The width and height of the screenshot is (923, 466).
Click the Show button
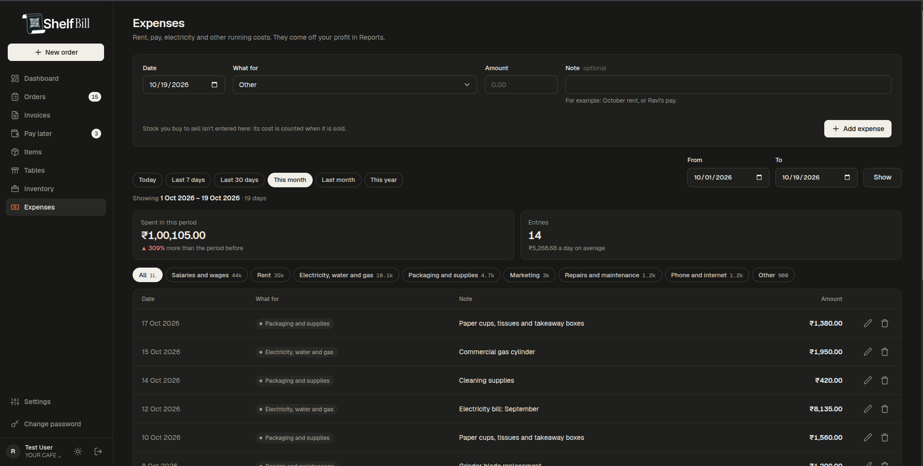pyautogui.click(x=882, y=178)
